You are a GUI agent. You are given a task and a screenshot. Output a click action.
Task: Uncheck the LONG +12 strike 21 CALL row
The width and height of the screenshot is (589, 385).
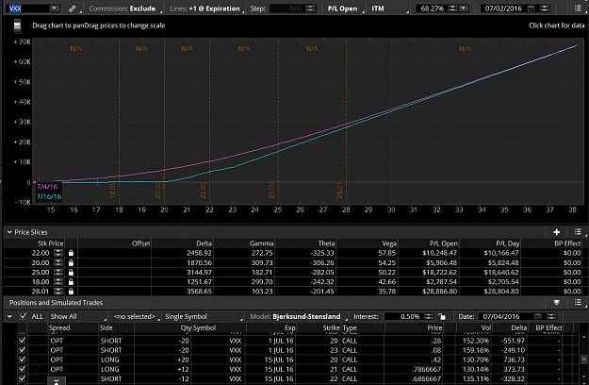tap(23, 369)
